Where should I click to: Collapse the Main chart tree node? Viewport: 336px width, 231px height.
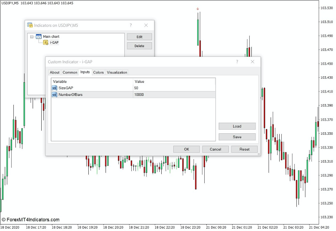tap(31, 36)
